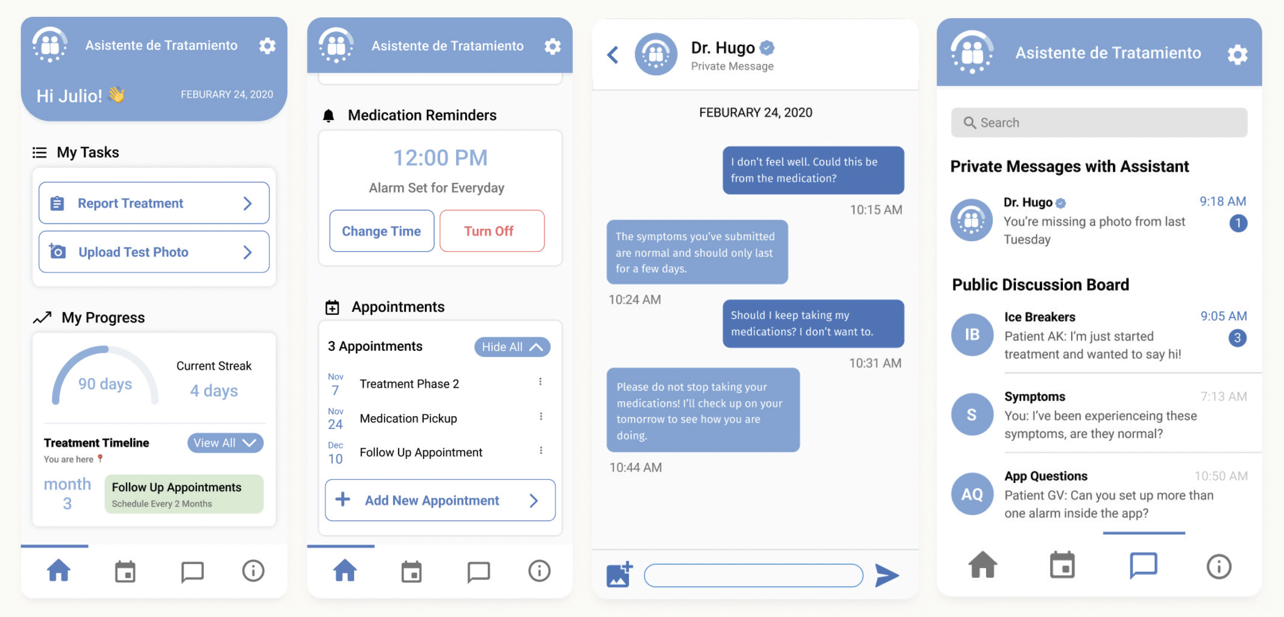Click Change Time for medication reminder
The image size is (1284, 617).
click(381, 231)
